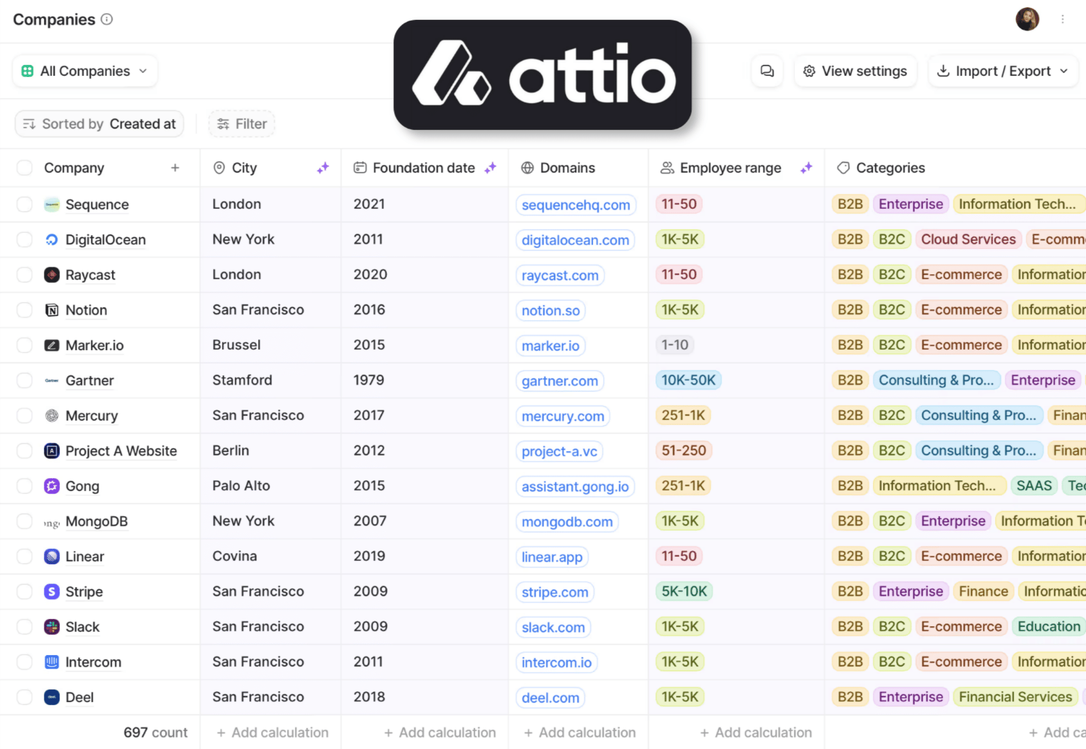
Task: Select the Deel row checkbox
Action: click(24, 697)
